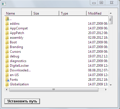Select the DigitalLocker folder name
Image resolution: width=120 pixels, height=109 pixels.
pyautogui.click(x=19, y=66)
